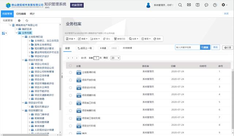Check the box for 项目竣工验收阶段 row
The image size is (234, 136).
71,118
